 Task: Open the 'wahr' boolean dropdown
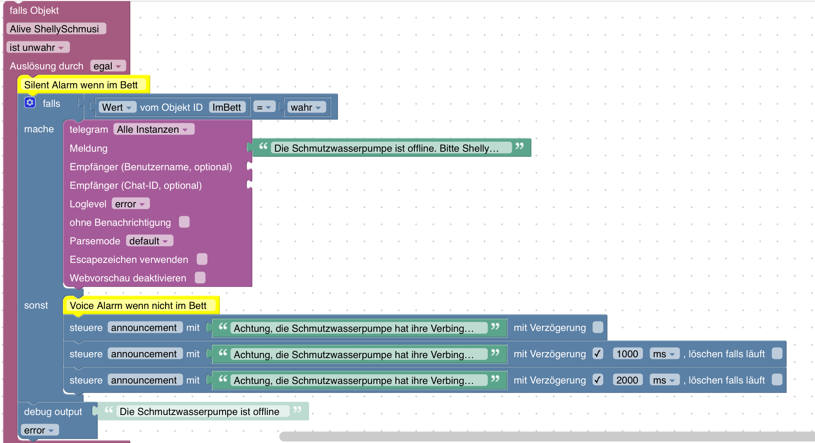point(307,107)
